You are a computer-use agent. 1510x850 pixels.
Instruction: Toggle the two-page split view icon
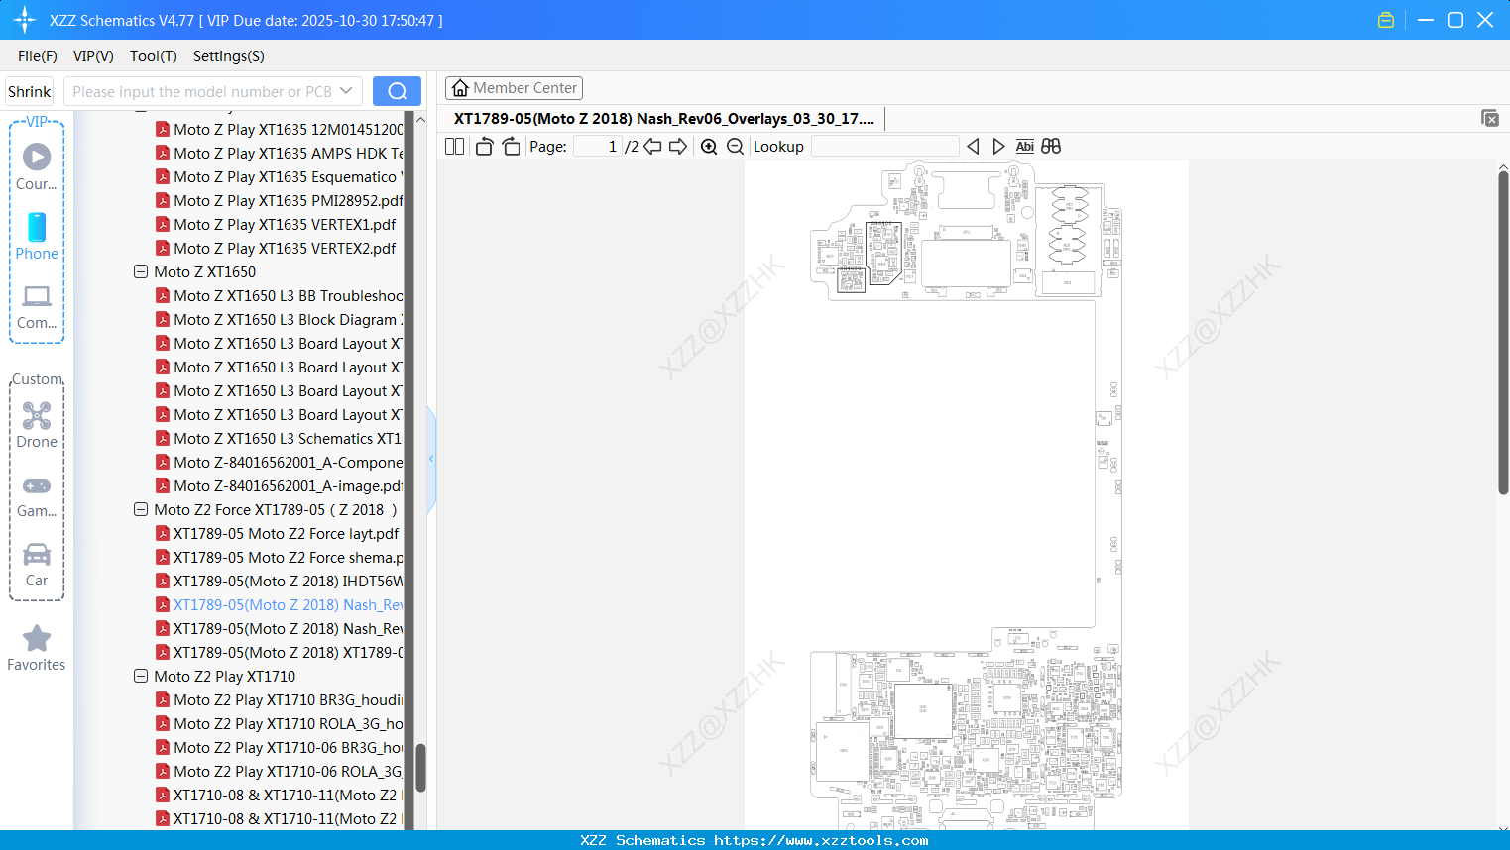454,147
